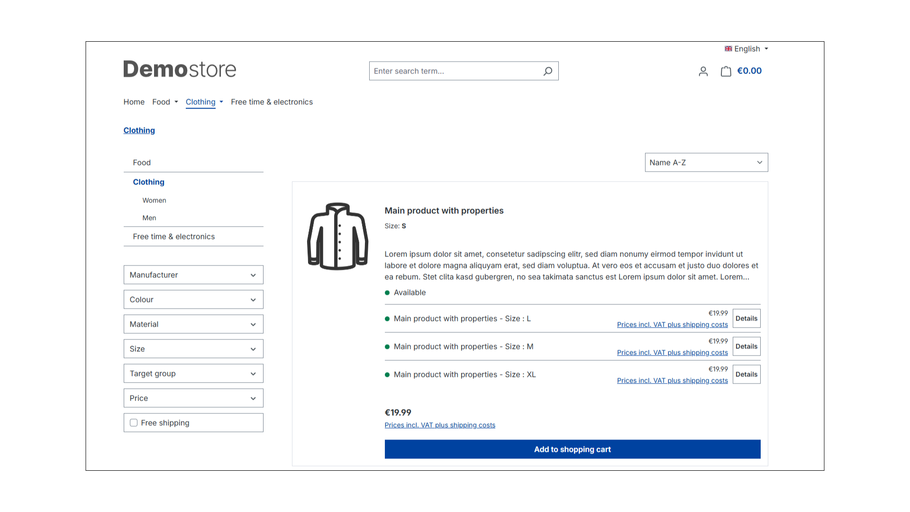Click Add to shopping cart button

(573, 449)
